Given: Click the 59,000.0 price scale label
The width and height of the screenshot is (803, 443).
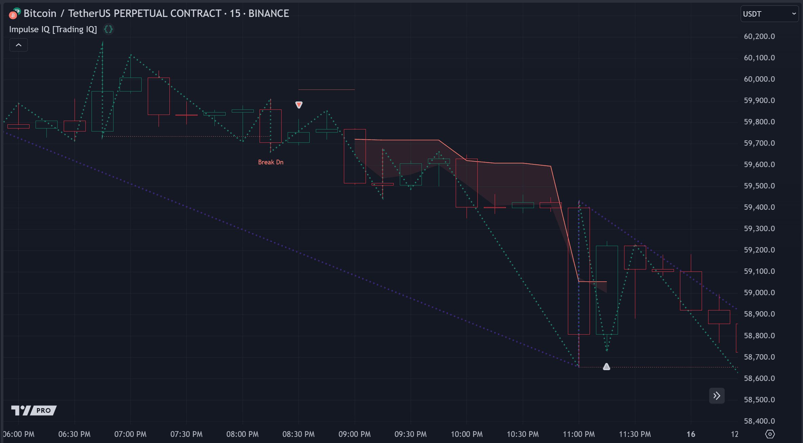Looking at the screenshot, I should click(759, 293).
